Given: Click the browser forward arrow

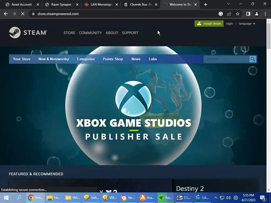Looking at the screenshot, I should click(14, 14).
